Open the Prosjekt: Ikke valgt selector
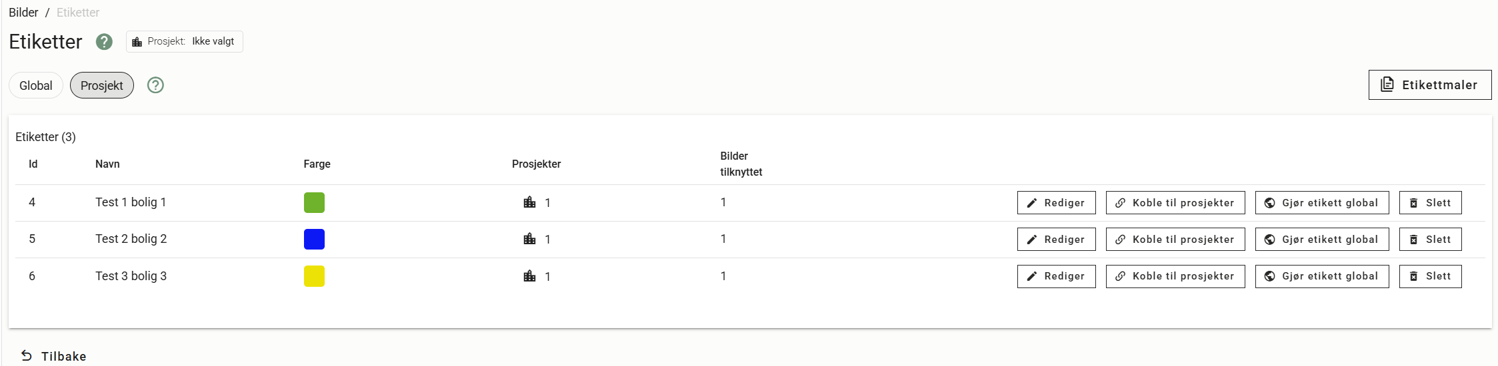Viewport: 1498px width, 366px height. (x=185, y=41)
